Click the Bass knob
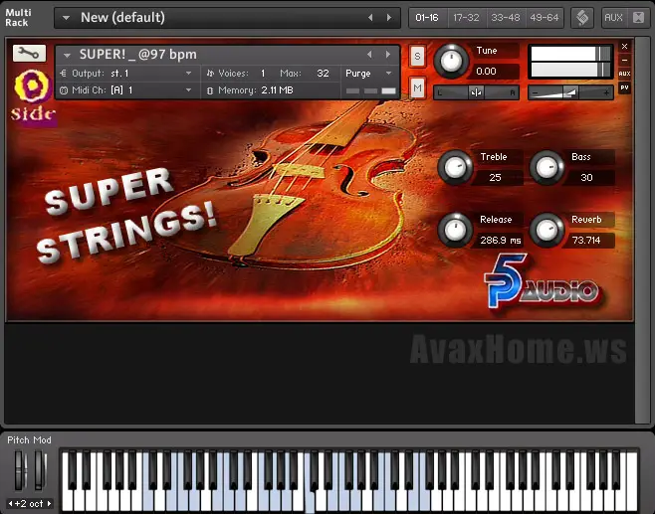Viewport: 655px width, 514px height. [x=546, y=167]
